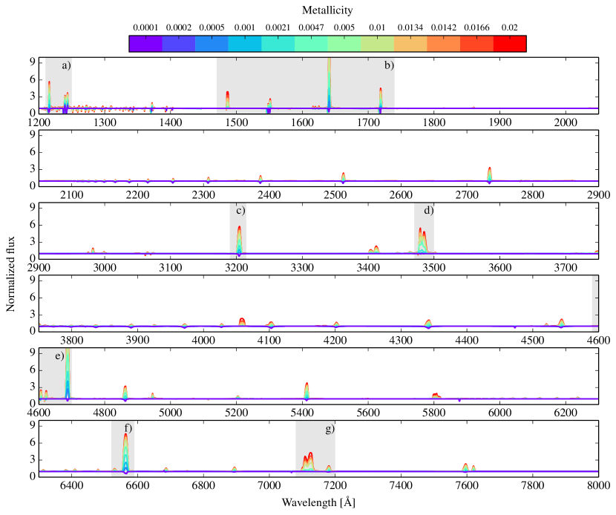Select the 0.0021 turquoise colorbar segment

[278, 44]
